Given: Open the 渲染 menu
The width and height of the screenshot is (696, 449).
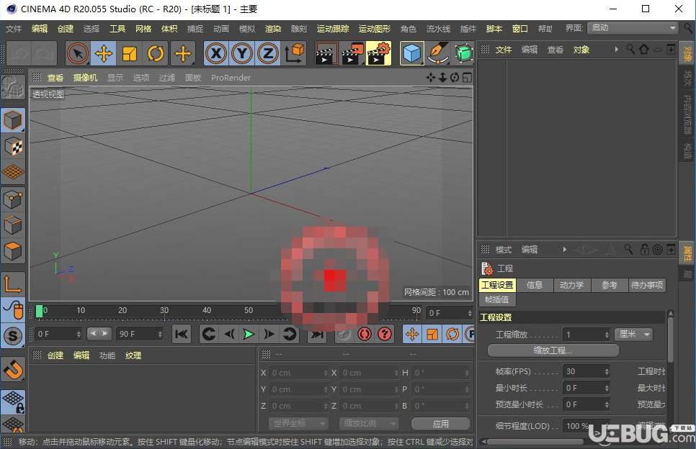Looking at the screenshot, I should (273, 29).
